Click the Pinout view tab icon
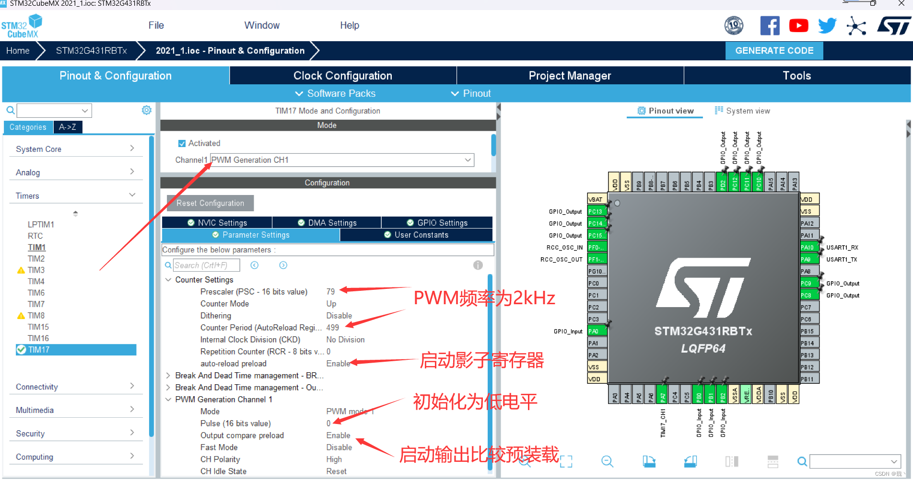The width and height of the screenshot is (913, 481). pos(641,111)
